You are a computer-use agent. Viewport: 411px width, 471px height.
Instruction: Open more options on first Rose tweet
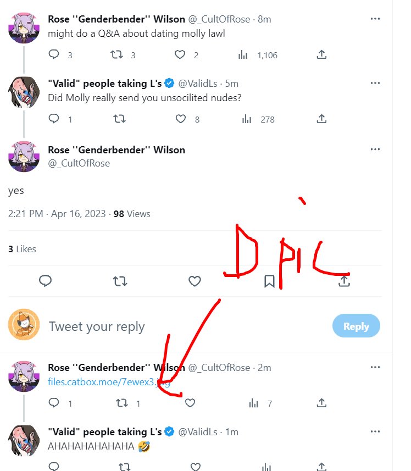(x=375, y=19)
